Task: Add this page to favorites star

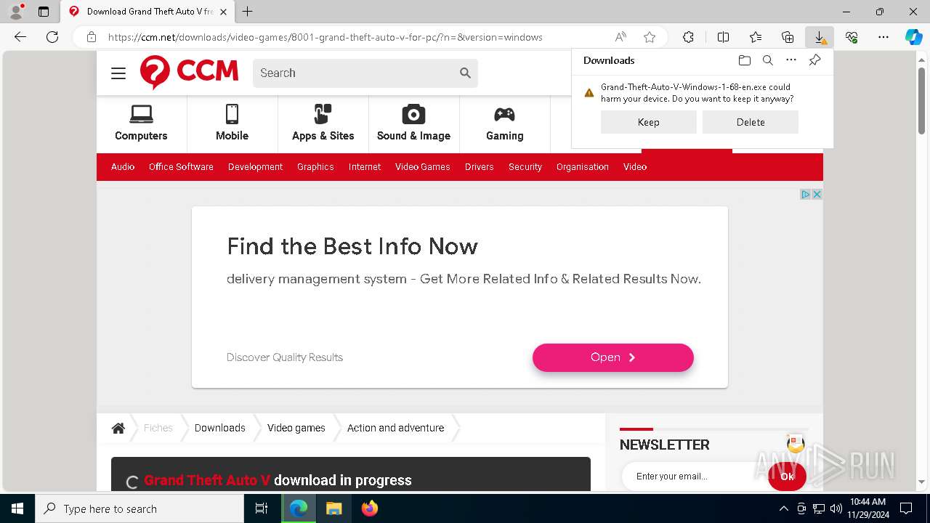Action: (650, 37)
